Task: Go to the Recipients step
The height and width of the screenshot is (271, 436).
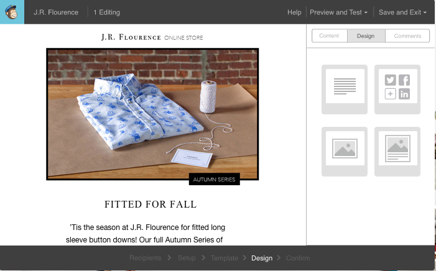Action: (x=145, y=258)
